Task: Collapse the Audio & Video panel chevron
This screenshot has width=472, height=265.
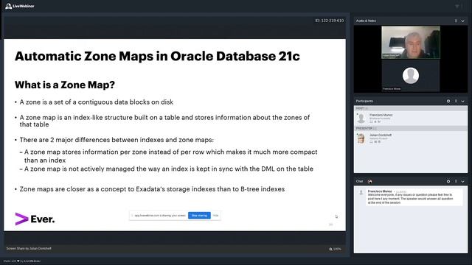Action: (x=462, y=21)
